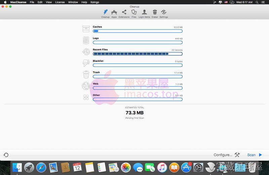
Task: Open iTunes from the Dock
Action: (x=162, y=167)
